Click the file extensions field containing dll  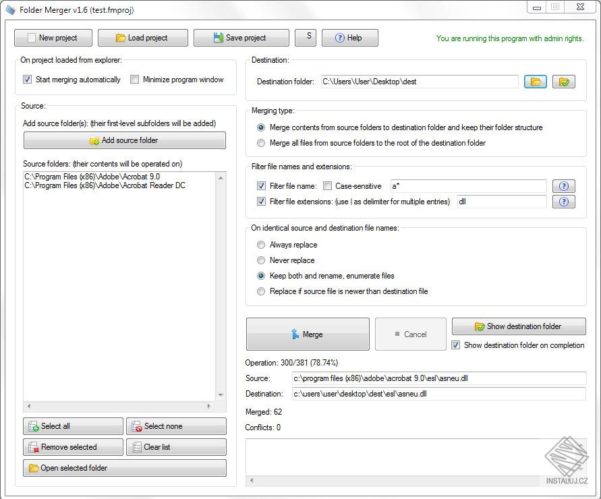(502, 202)
